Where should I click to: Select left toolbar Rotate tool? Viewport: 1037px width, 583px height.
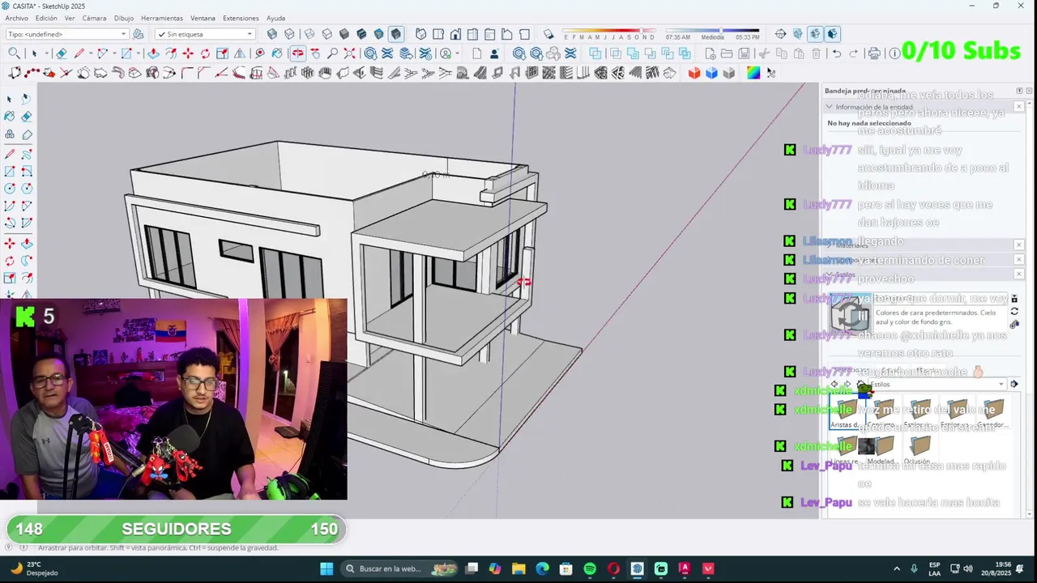click(x=10, y=261)
